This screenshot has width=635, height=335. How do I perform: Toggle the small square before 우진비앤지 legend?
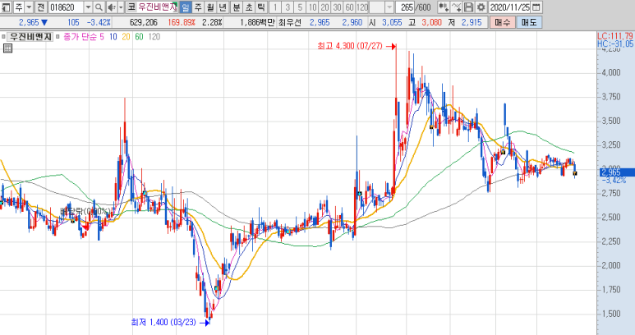3,37
